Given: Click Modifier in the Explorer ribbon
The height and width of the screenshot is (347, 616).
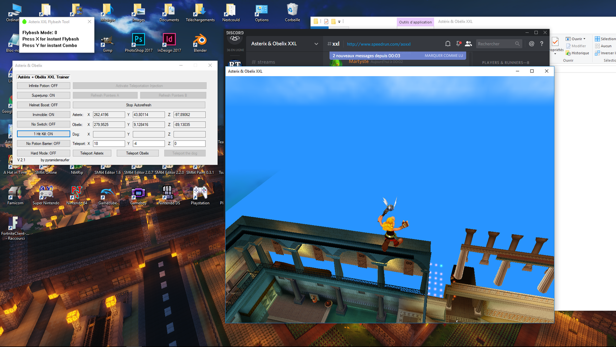Looking at the screenshot, I should [x=576, y=46].
